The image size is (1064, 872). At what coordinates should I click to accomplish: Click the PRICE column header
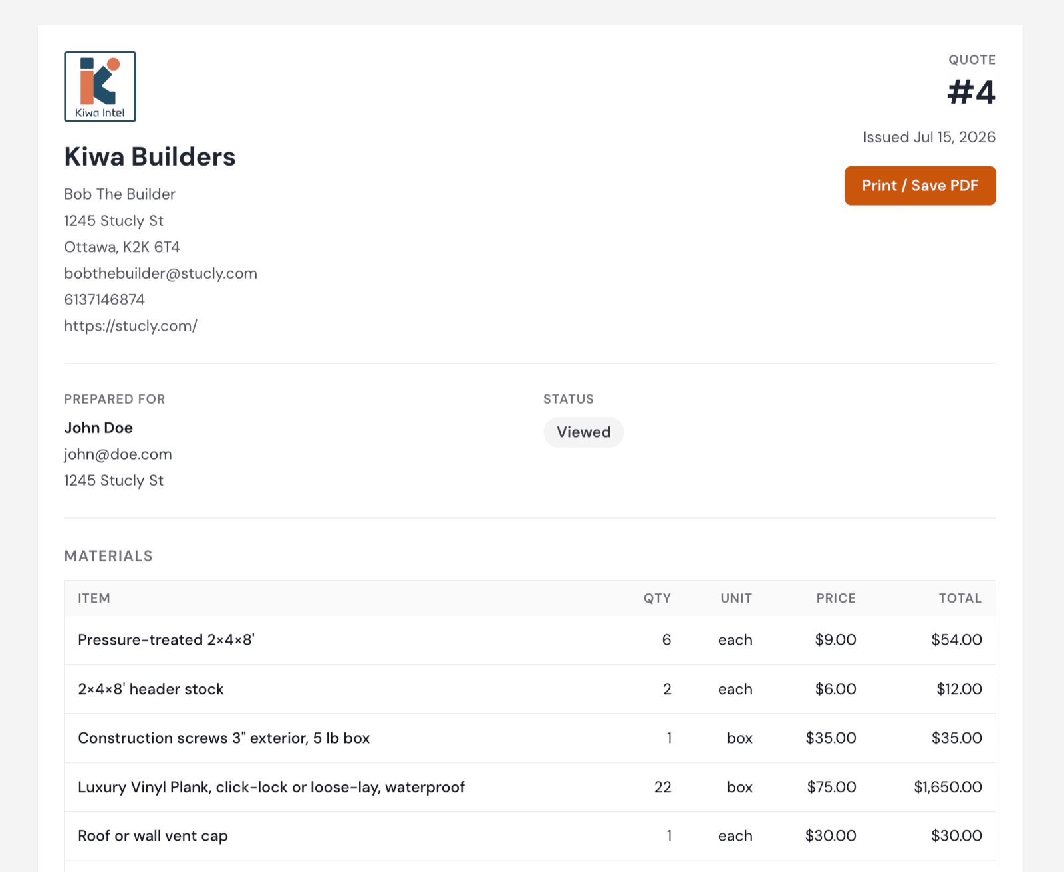836,598
